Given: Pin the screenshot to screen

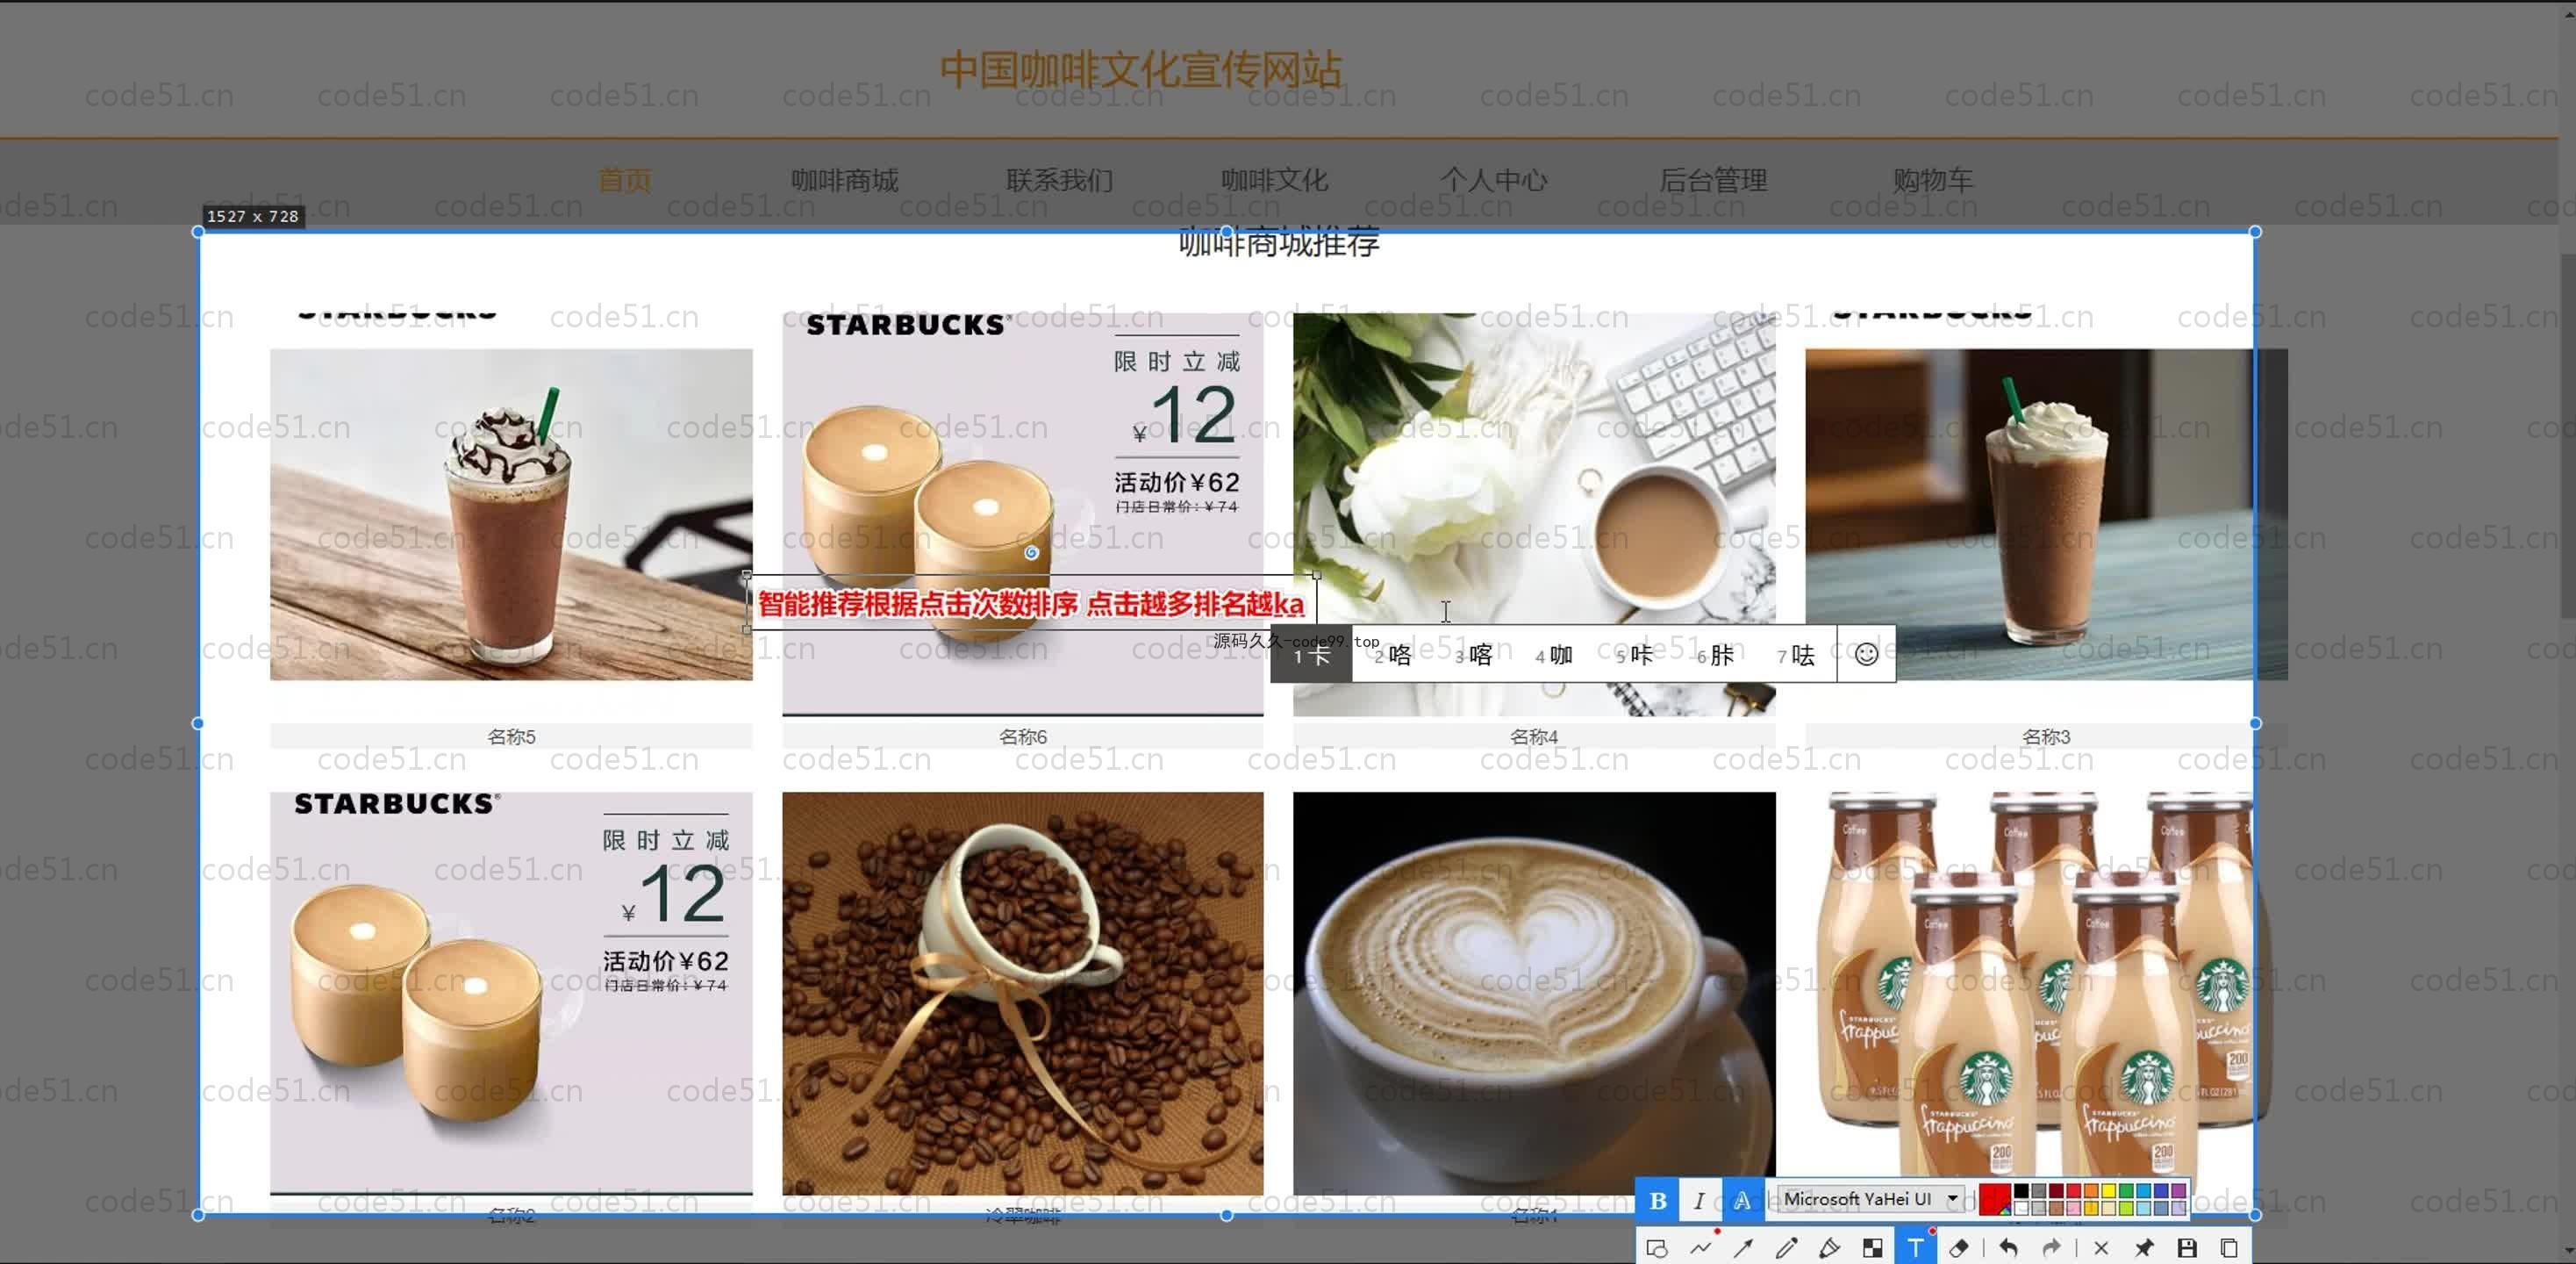Looking at the screenshot, I should pyautogui.click(x=2144, y=1248).
